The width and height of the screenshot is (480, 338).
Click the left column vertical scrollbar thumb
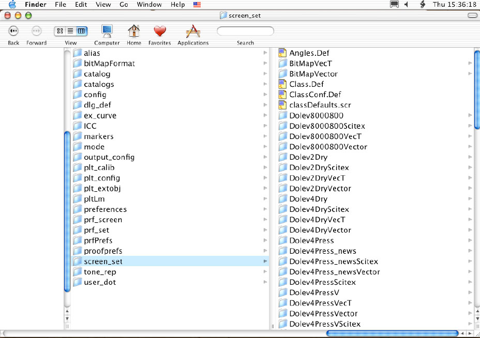pyautogui.click(x=67, y=211)
